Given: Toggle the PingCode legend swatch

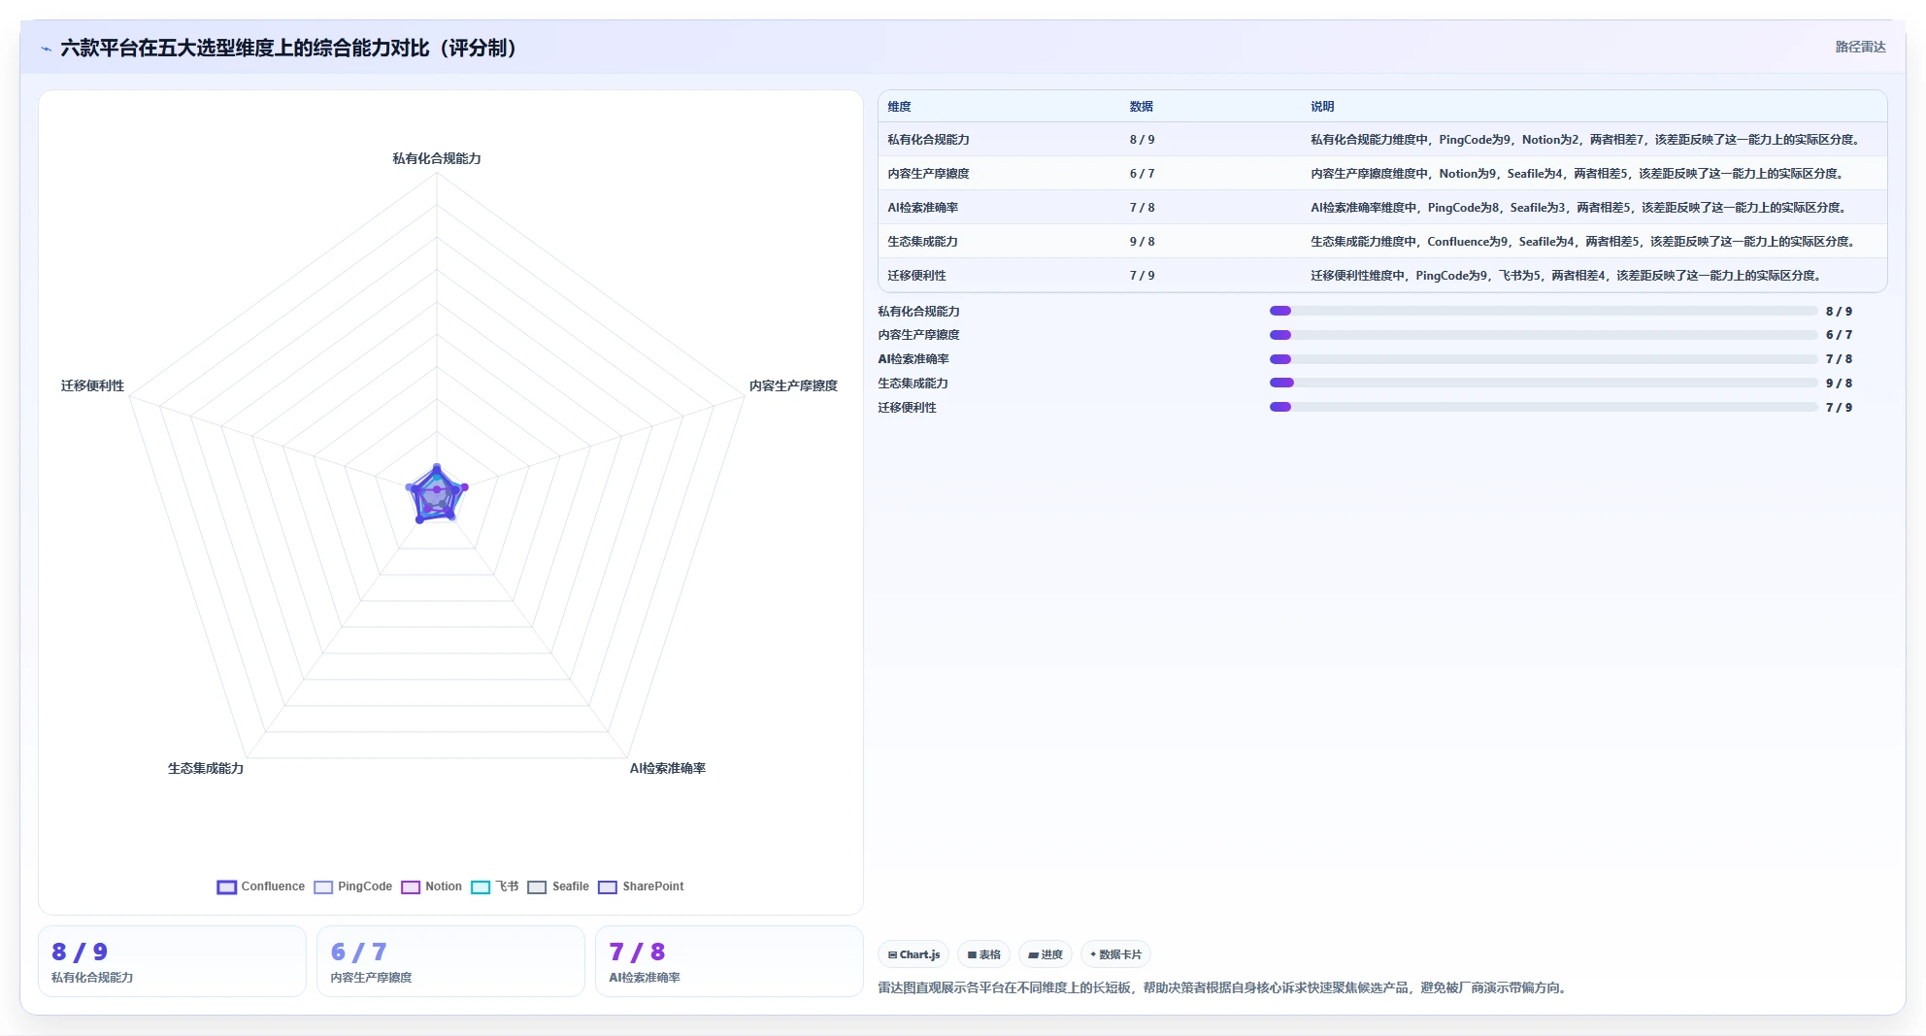Looking at the screenshot, I should 323,886.
